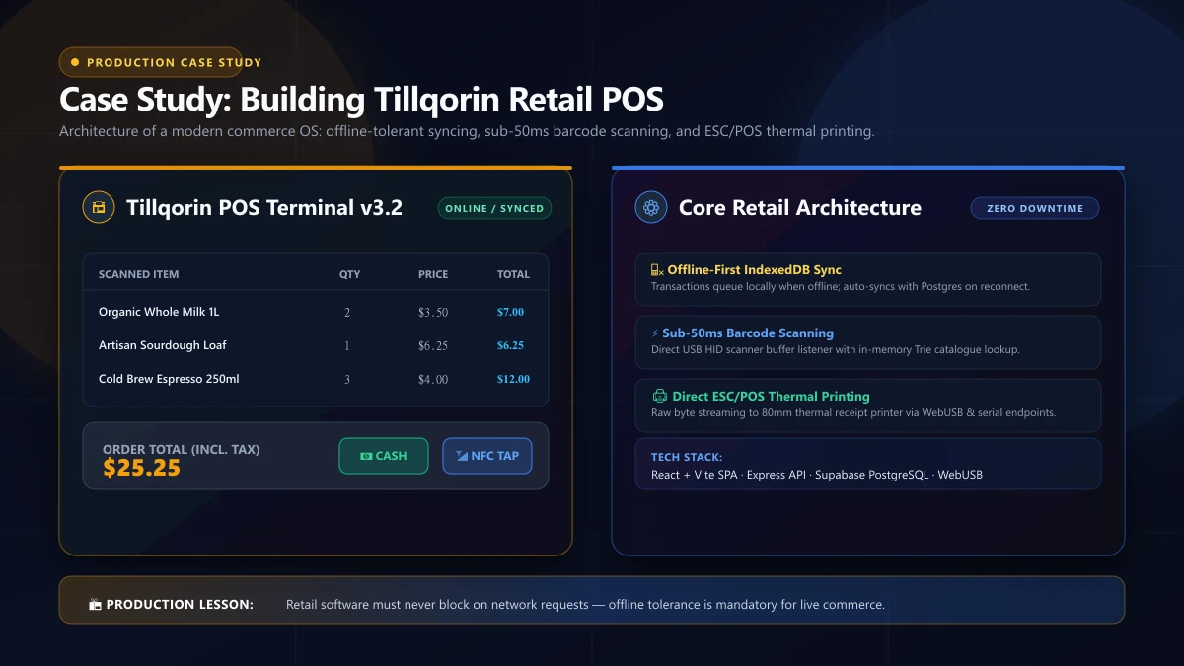Open the Sub-50ms Barcode Scanning heading
The image size is (1184, 666).
pyautogui.click(x=748, y=333)
